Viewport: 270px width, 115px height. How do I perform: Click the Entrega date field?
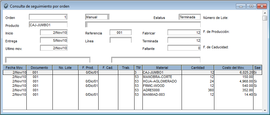[54, 40]
